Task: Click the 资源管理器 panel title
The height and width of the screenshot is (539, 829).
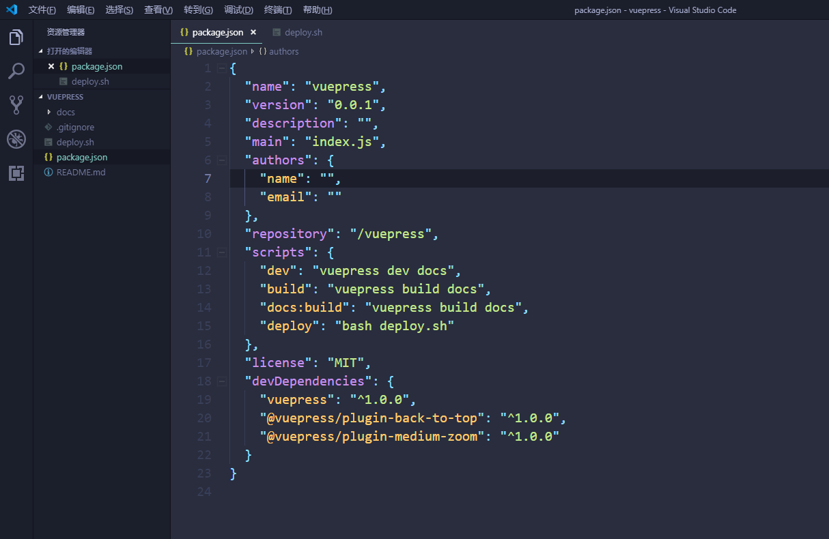Action: (66, 32)
